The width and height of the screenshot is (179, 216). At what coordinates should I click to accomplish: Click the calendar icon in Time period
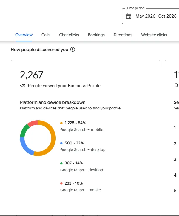[x=129, y=16]
